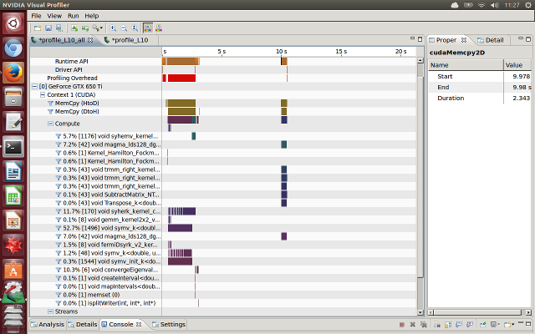Toggle show console when standard error changes
Image resolution: width=535 pixels, height=334 pixels.
[470, 325]
